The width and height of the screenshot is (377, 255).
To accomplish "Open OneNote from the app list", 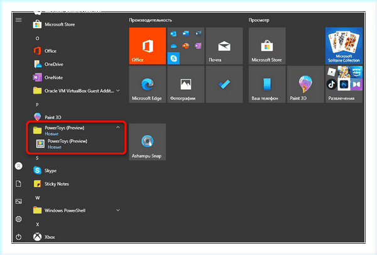I will click(x=77, y=78).
